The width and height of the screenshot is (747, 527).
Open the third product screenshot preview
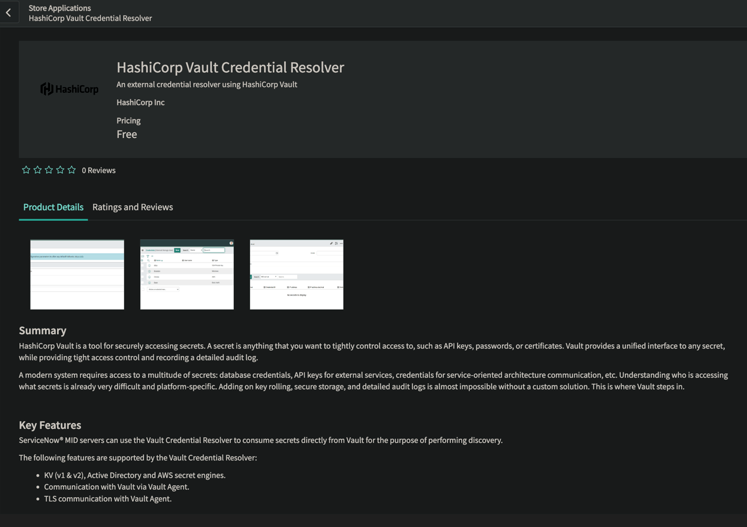[x=297, y=274]
